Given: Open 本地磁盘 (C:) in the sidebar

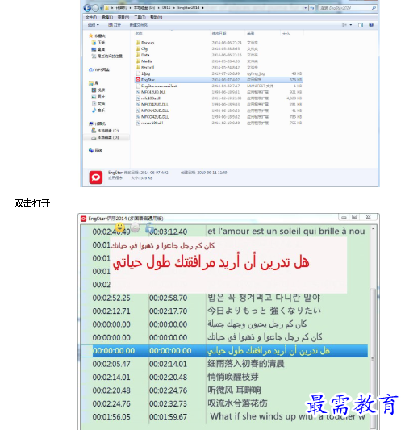Looking at the screenshot, I should [105, 131].
